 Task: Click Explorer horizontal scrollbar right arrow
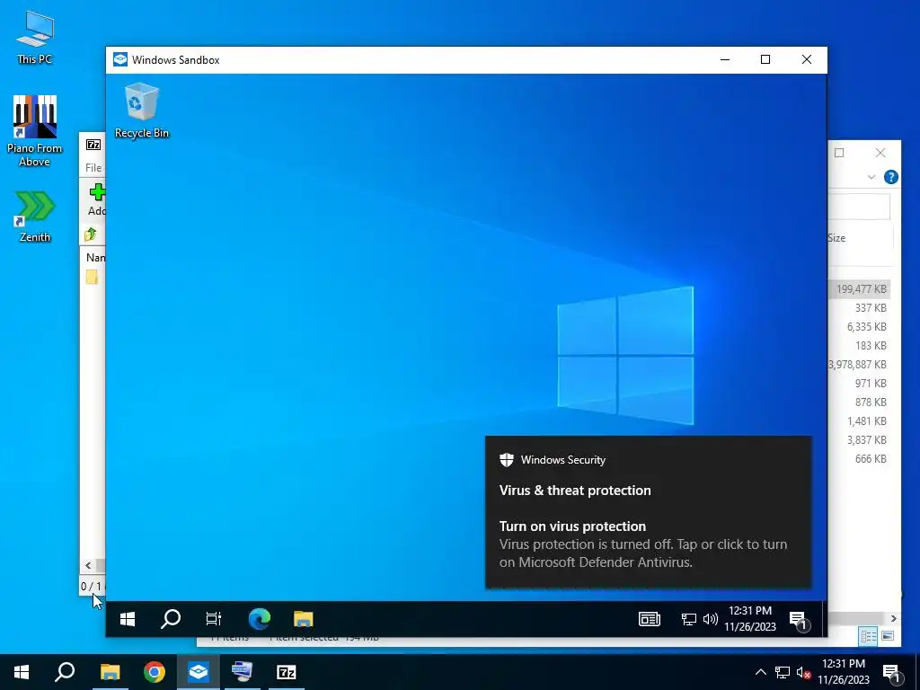pyautogui.click(x=893, y=619)
